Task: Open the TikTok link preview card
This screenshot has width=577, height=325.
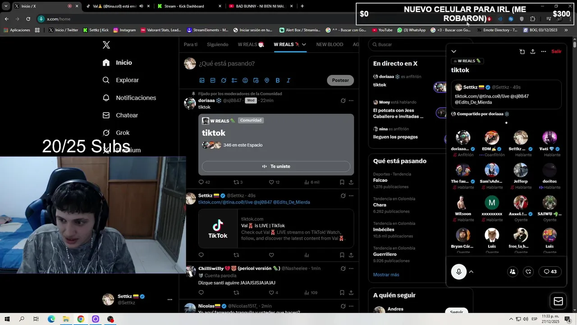Action: point(276,228)
